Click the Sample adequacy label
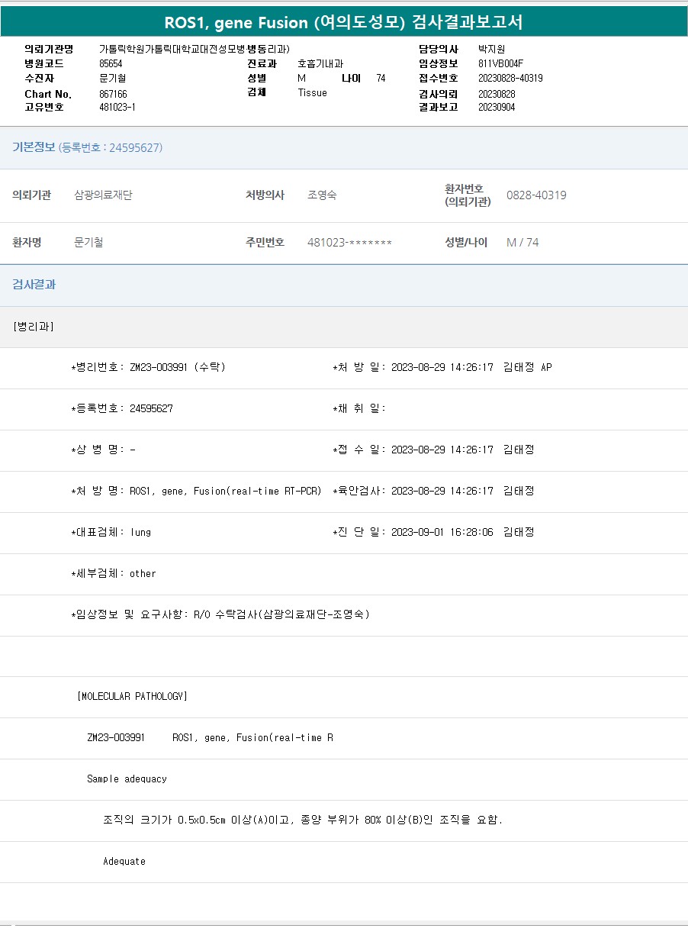Image resolution: width=688 pixels, height=951 pixels. [x=127, y=779]
